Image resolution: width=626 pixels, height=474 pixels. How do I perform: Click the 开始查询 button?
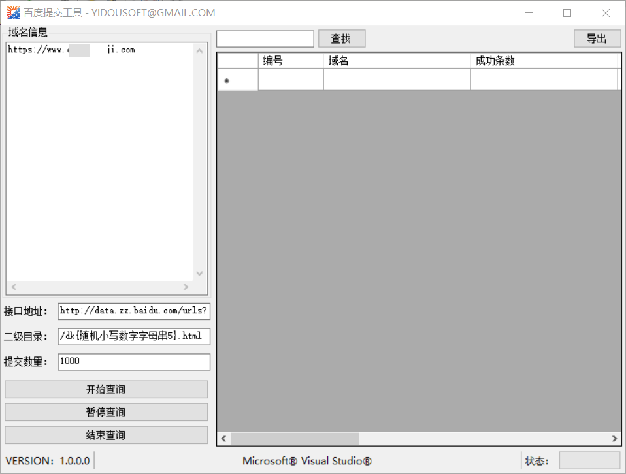point(107,389)
